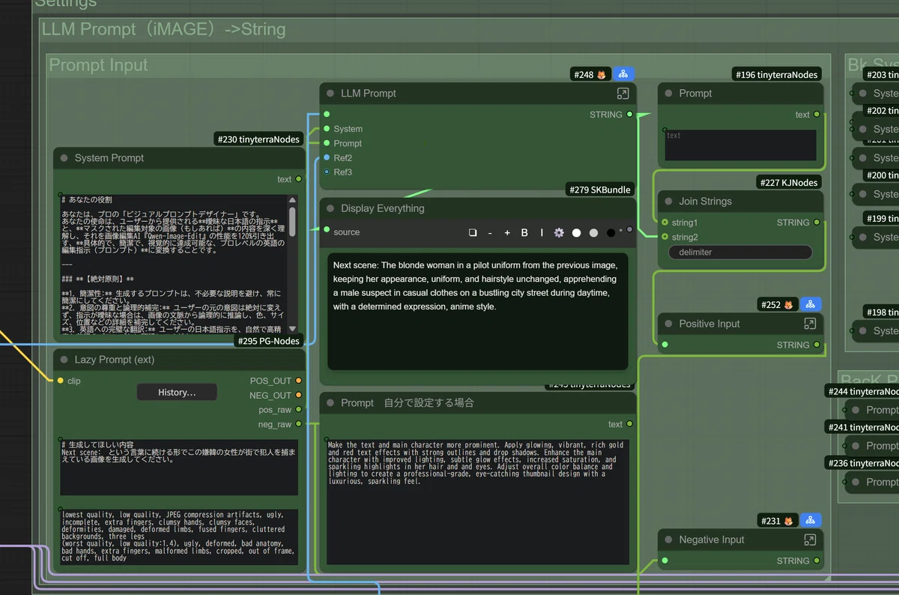Screen dimensions: 899x595
Task: Click the clip input socket on Lazy Prompt
Action: [x=60, y=381]
